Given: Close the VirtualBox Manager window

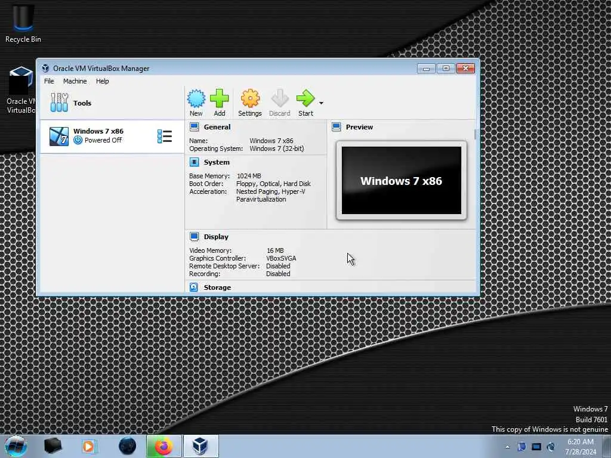Looking at the screenshot, I should [x=465, y=69].
